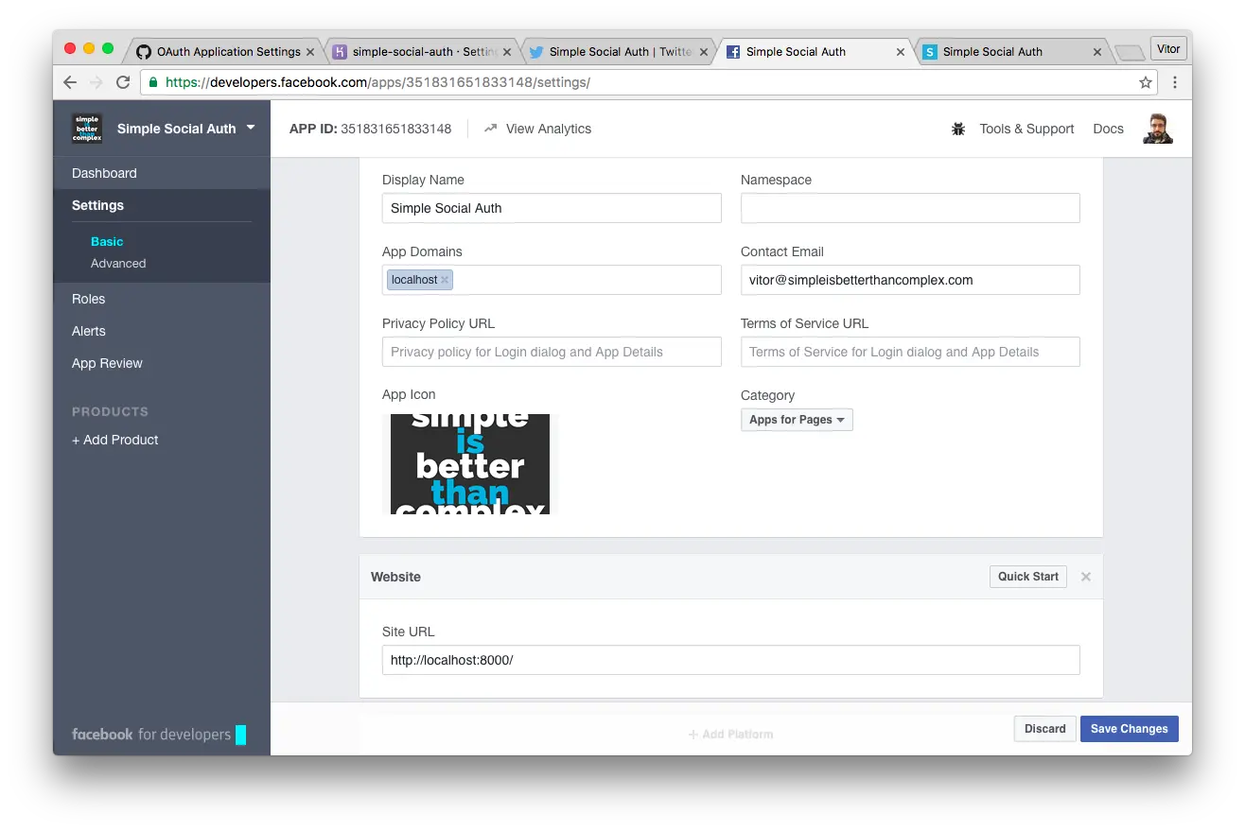
Task: Close the last Simple Social Auth tab
Action: coord(1097,52)
